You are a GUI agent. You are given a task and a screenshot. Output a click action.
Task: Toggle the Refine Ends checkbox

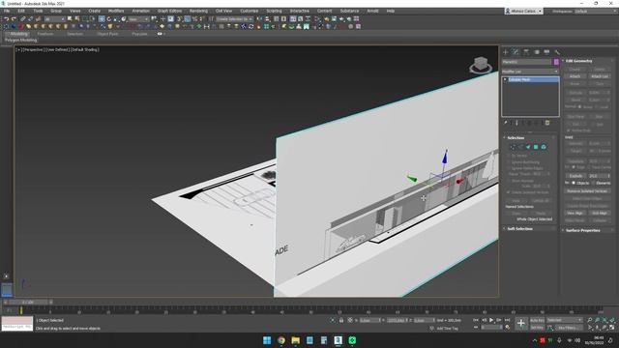(569, 130)
